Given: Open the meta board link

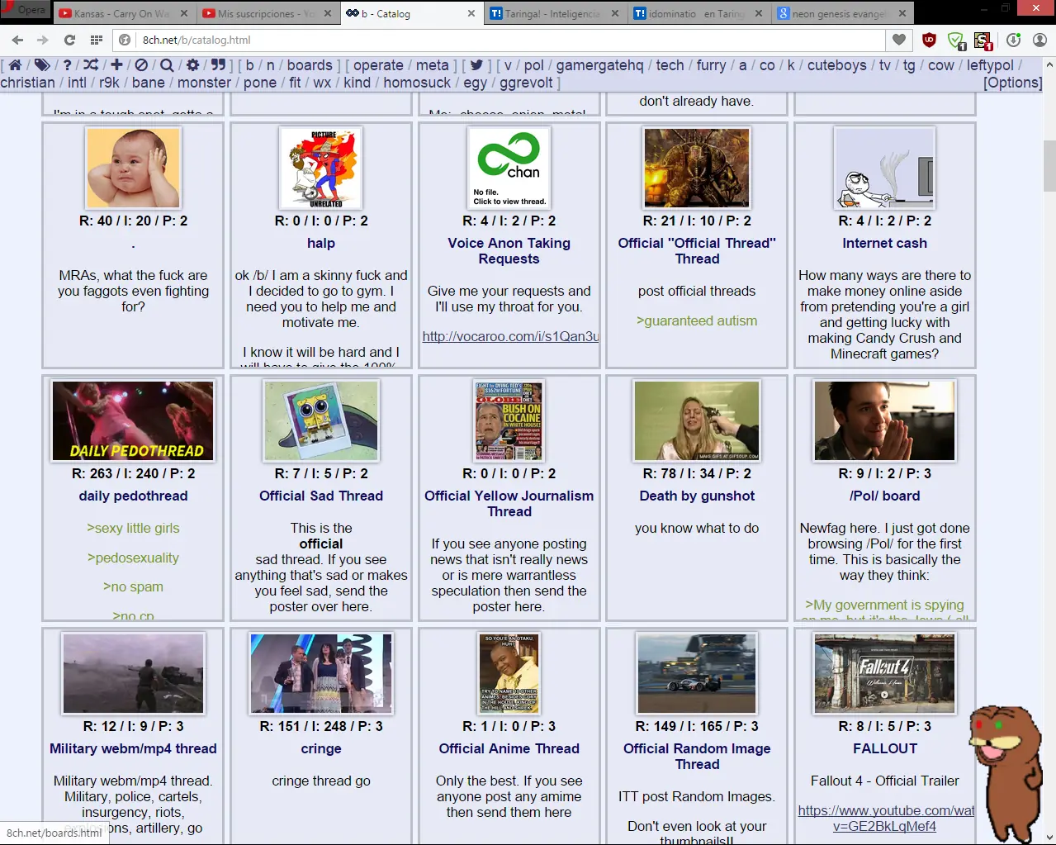Looking at the screenshot, I should pos(432,65).
